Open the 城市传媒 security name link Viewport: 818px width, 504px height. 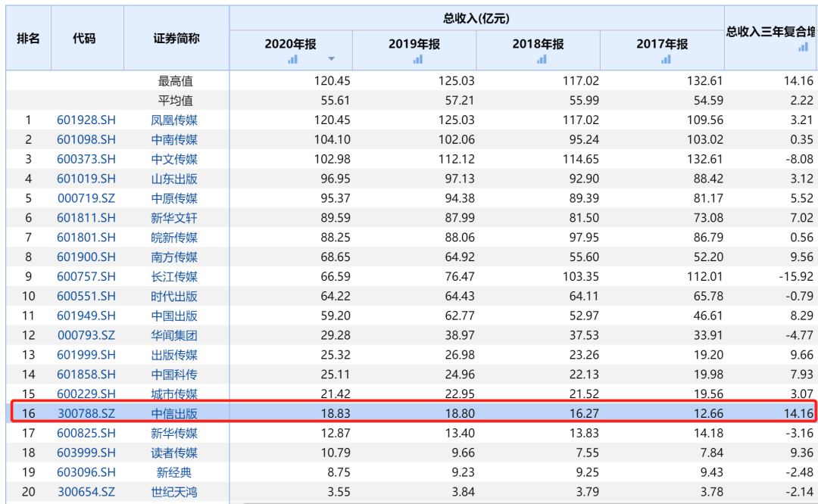[174, 394]
